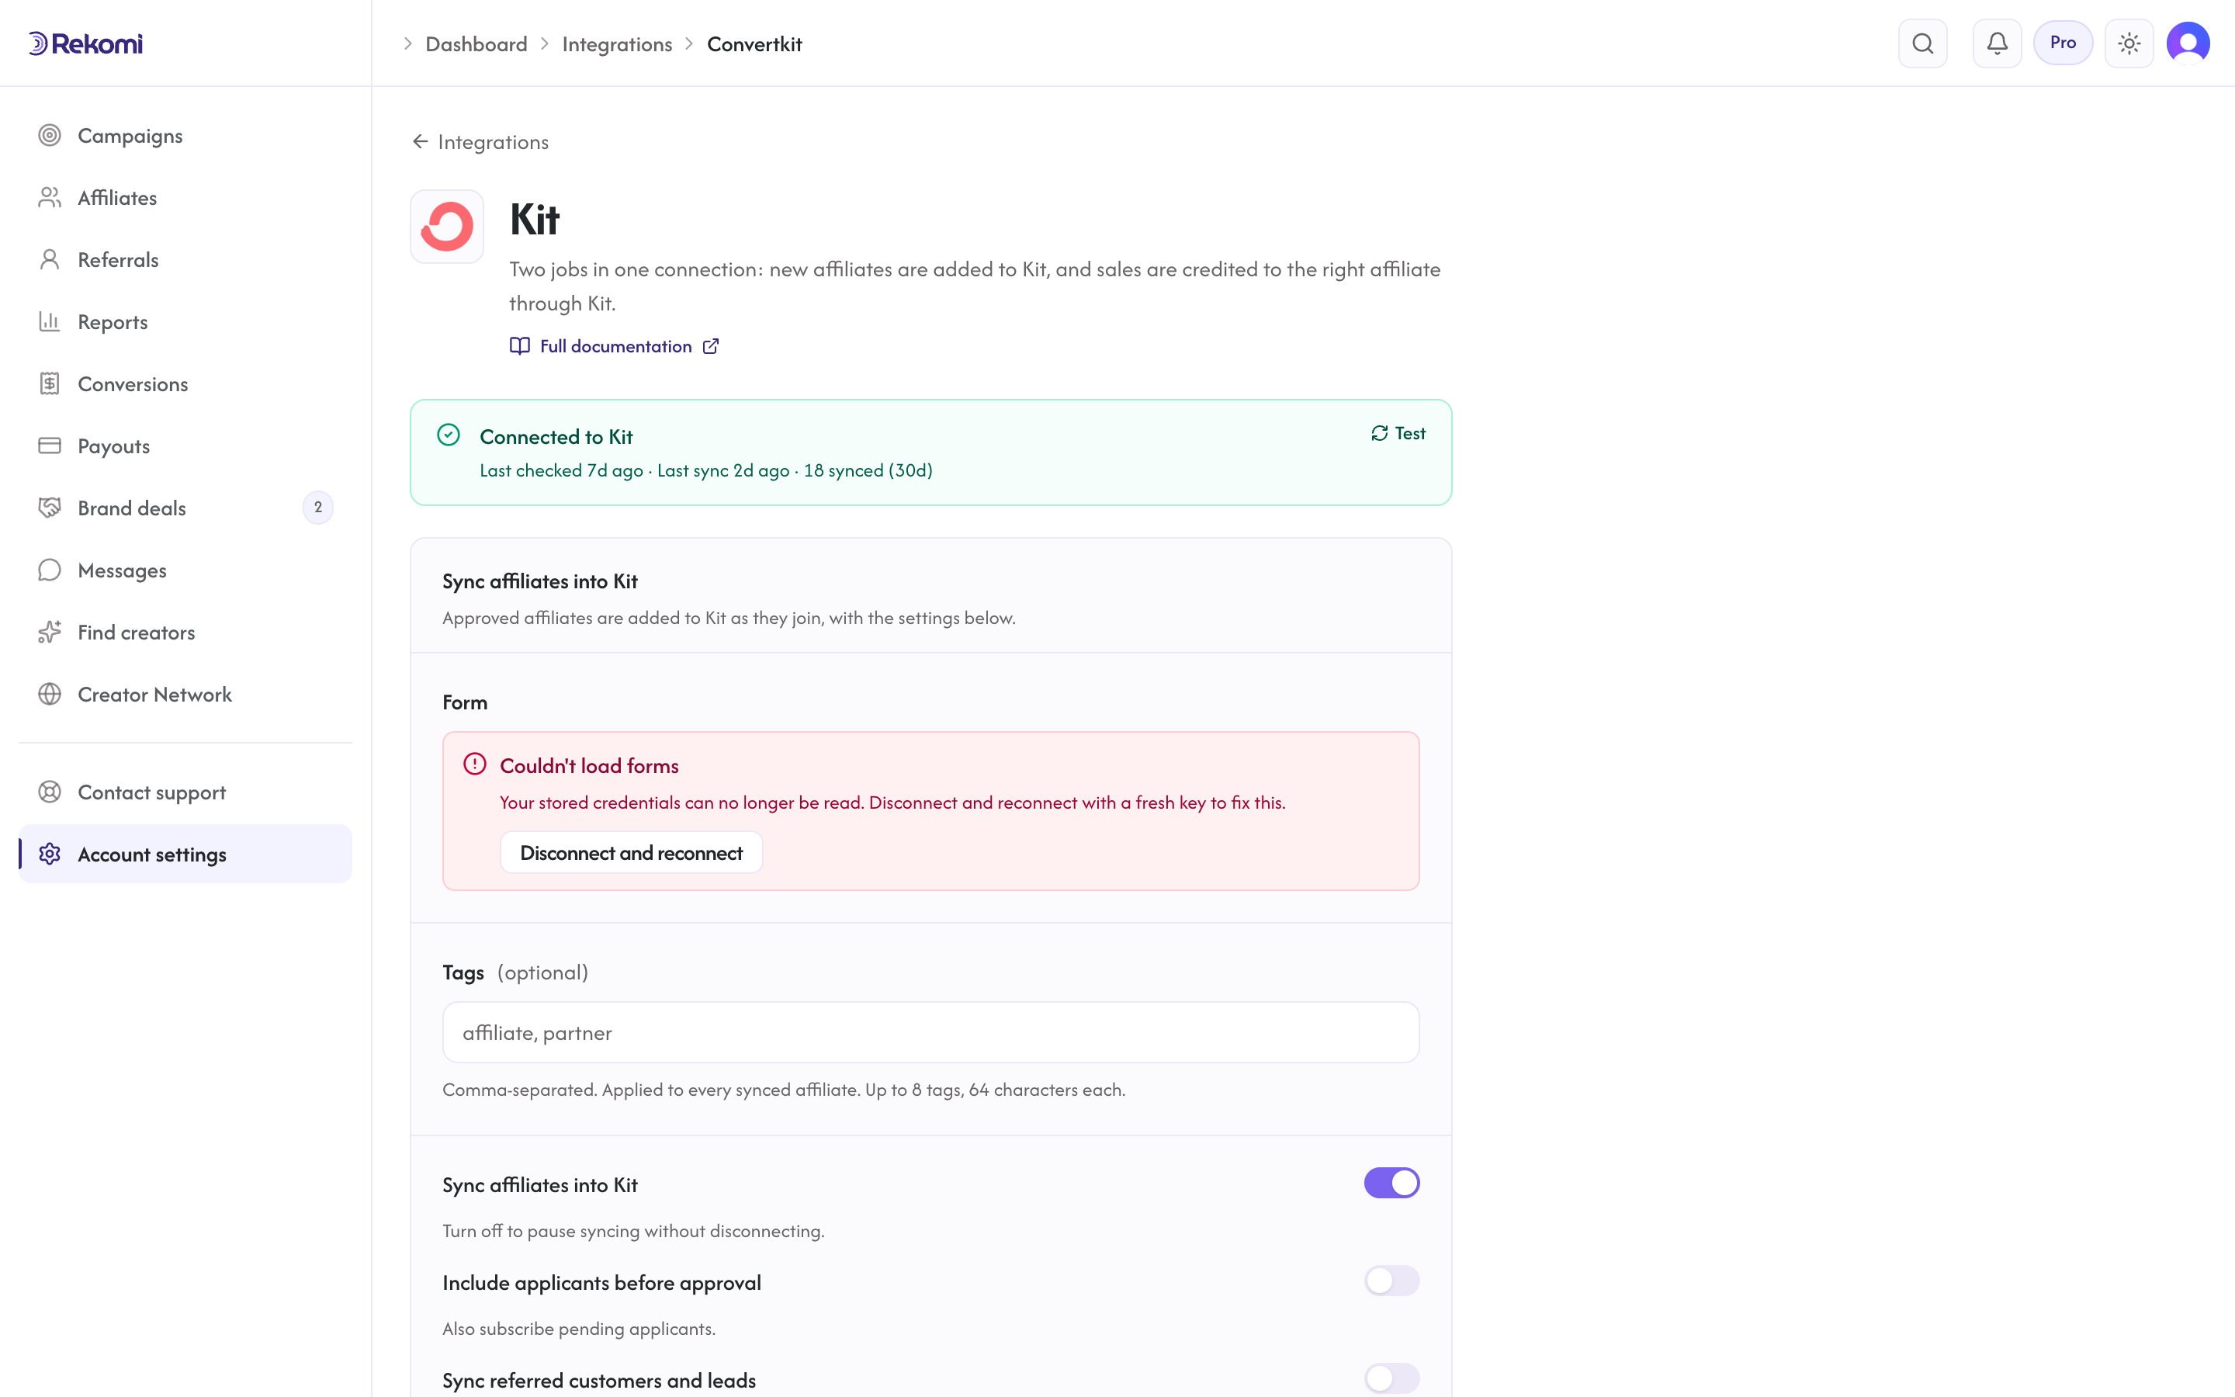Click the Creator Network globe icon
The image size is (2235, 1397).
coord(50,694)
